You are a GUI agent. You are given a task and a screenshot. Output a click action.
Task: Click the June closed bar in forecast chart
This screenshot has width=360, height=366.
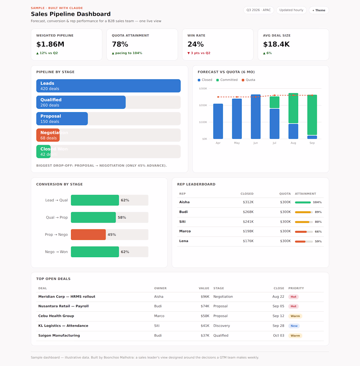pos(256,117)
